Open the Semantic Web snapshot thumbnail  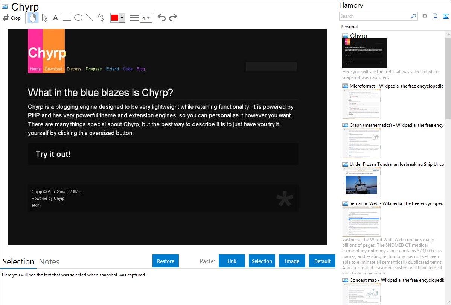point(361,222)
